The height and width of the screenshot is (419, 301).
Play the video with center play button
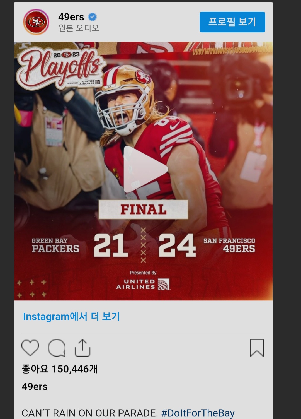pos(145,169)
